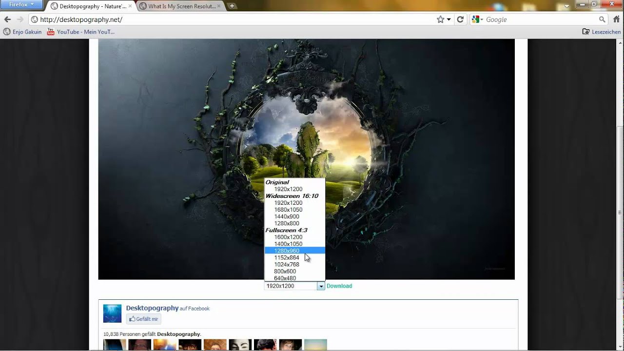Reload the page with the refresh icon
Viewport: 624px width, 351px height.
[460, 19]
